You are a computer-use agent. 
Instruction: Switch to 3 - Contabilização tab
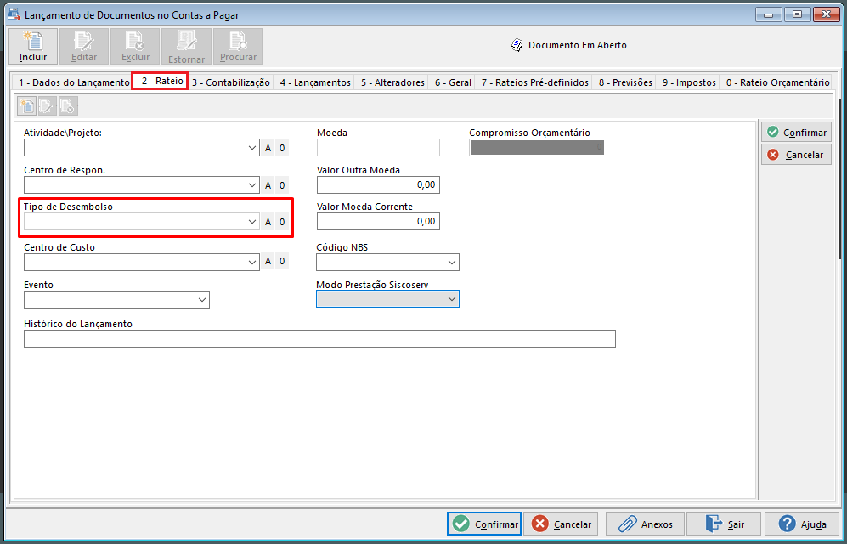[x=231, y=82]
